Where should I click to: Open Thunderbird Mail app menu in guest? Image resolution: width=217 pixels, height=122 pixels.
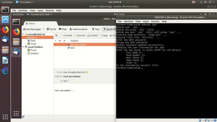coord(39,14)
